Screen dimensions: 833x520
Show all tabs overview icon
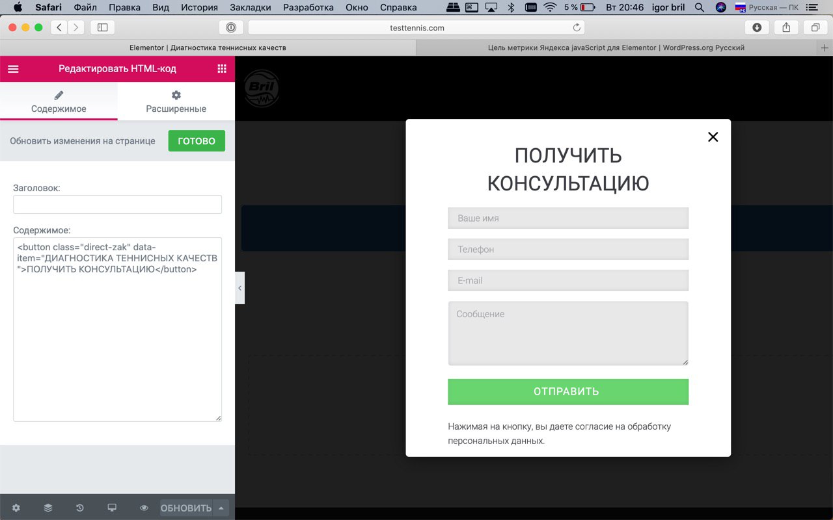click(x=815, y=27)
